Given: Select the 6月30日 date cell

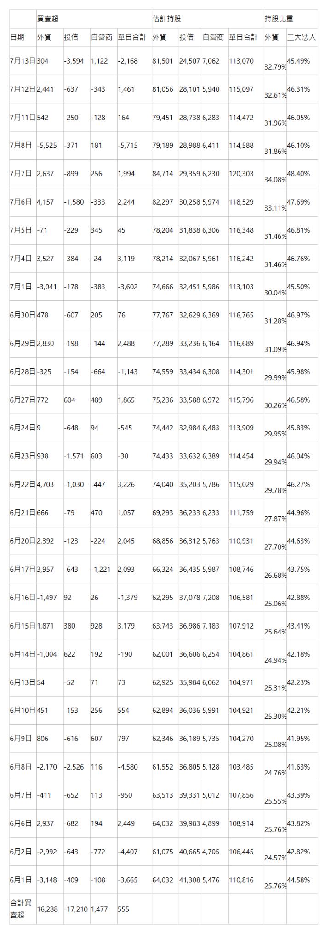Looking at the screenshot, I should (23, 315).
